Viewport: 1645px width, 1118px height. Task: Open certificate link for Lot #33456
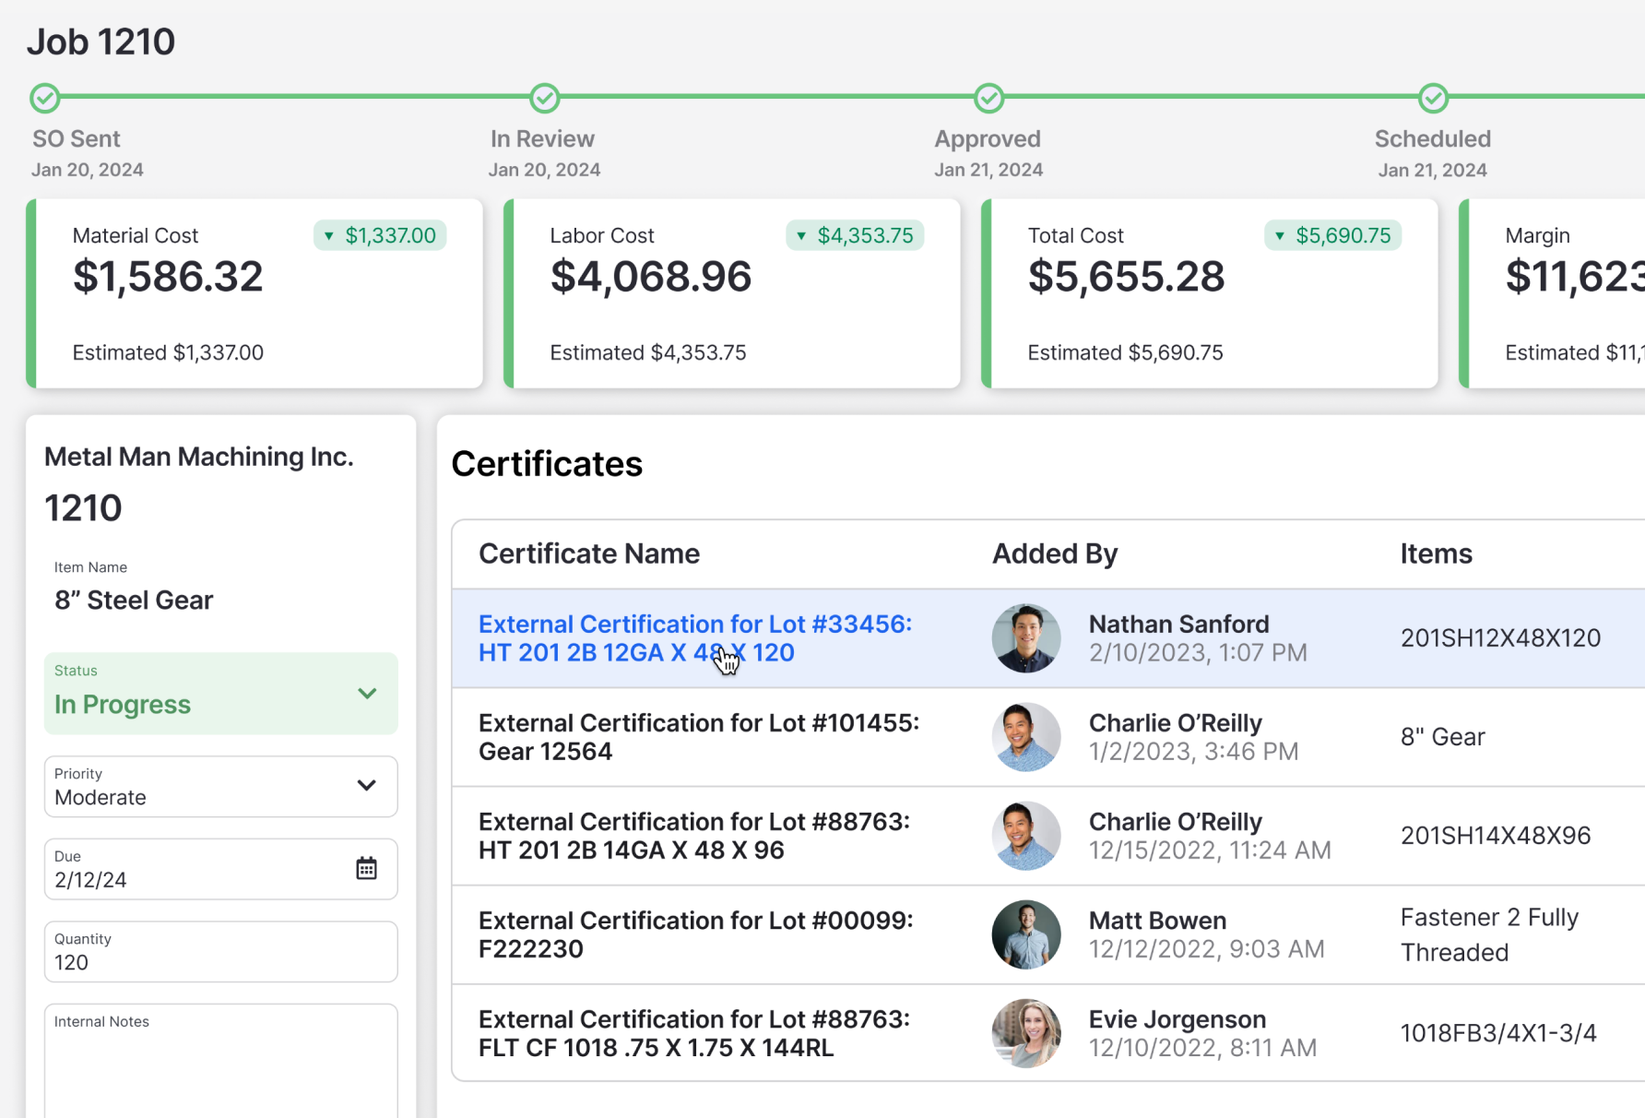(695, 638)
